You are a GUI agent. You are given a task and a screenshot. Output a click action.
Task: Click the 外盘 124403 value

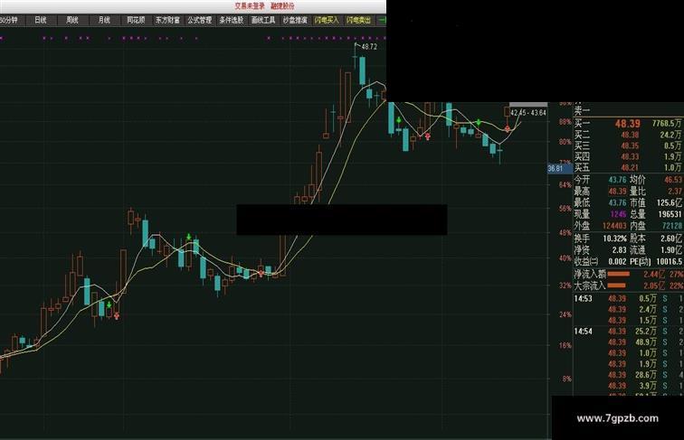(x=614, y=226)
